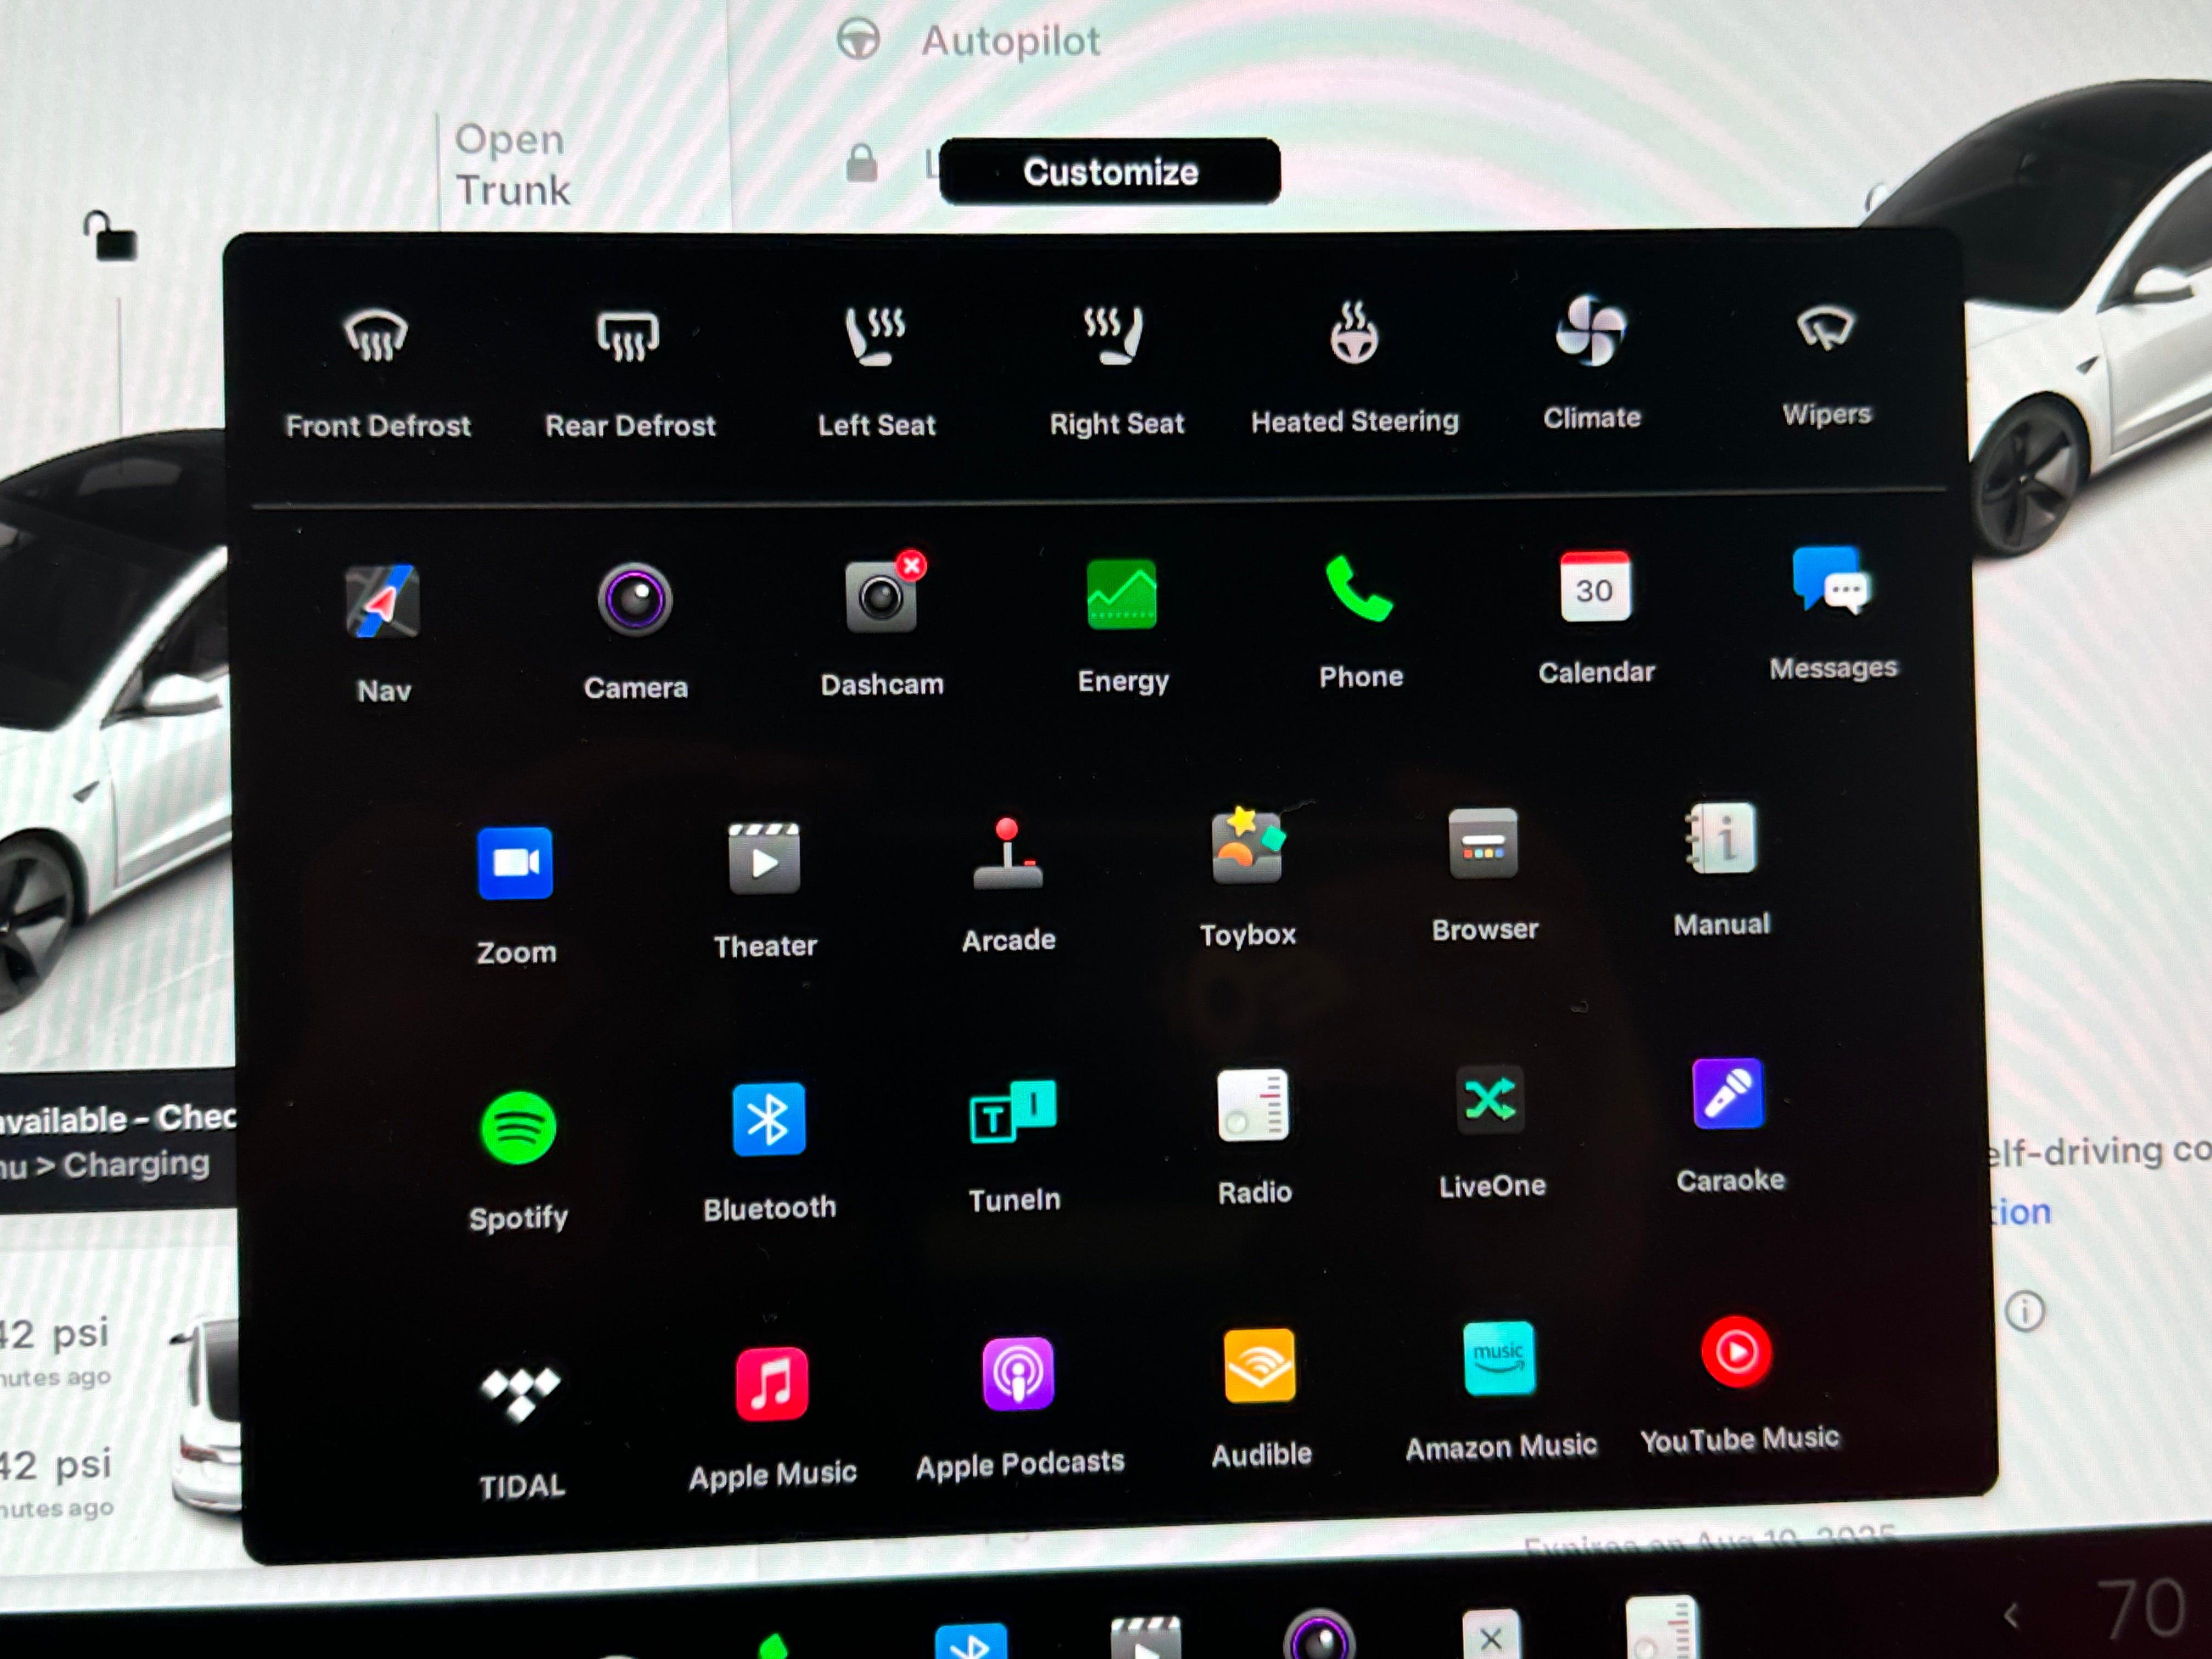Image resolution: width=2212 pixels, height=1659 pixels.
Task: Open Bluetooth icon in bottom dock
Action: point(970,1640)
